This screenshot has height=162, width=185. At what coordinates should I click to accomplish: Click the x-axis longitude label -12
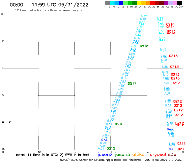point(38,152)
